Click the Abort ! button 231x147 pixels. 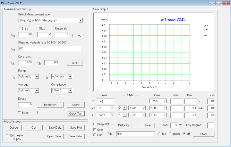76,105
